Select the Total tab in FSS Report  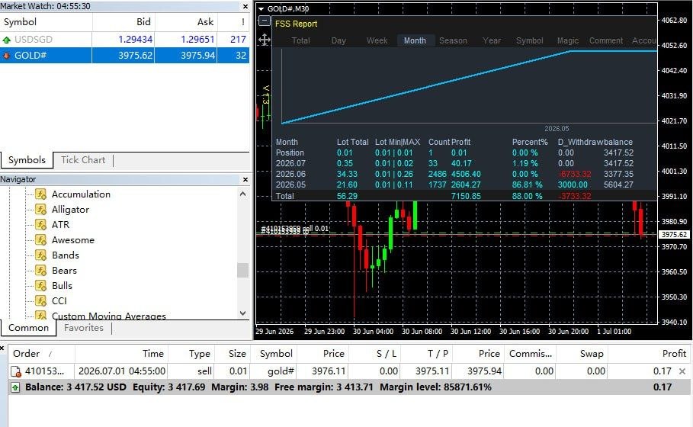pyautogui.click(x=300, y=40)
